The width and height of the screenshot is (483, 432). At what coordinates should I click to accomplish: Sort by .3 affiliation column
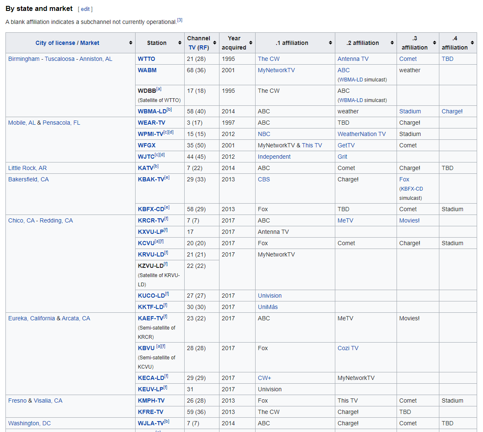pos(434,43)
